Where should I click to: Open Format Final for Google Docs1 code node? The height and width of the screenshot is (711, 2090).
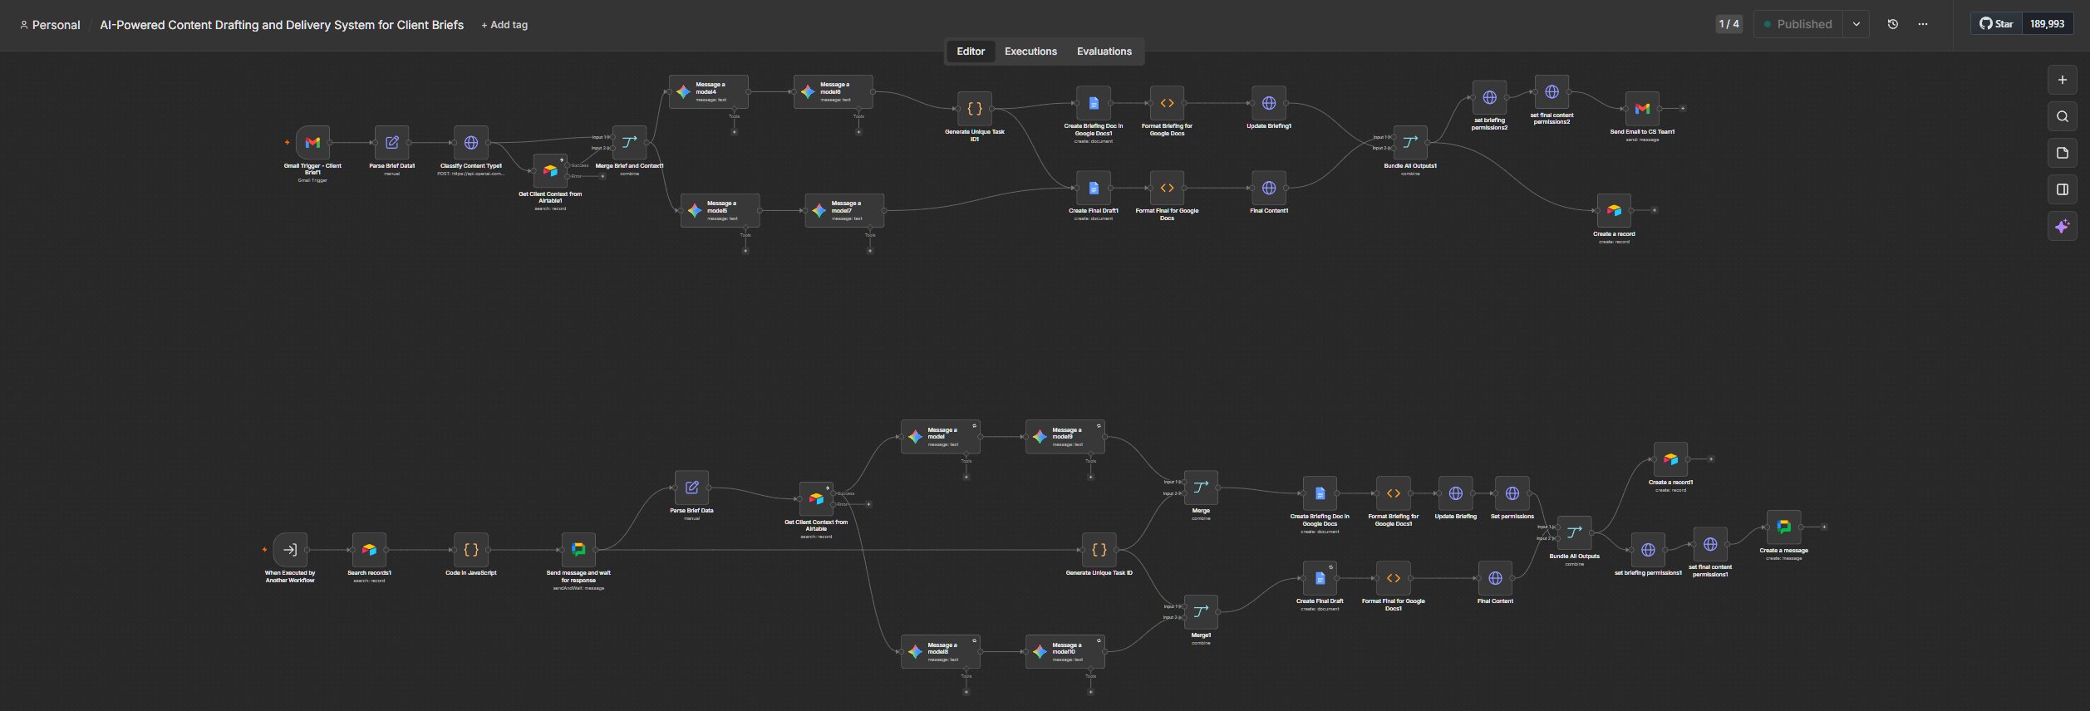tap(1394, 578)
